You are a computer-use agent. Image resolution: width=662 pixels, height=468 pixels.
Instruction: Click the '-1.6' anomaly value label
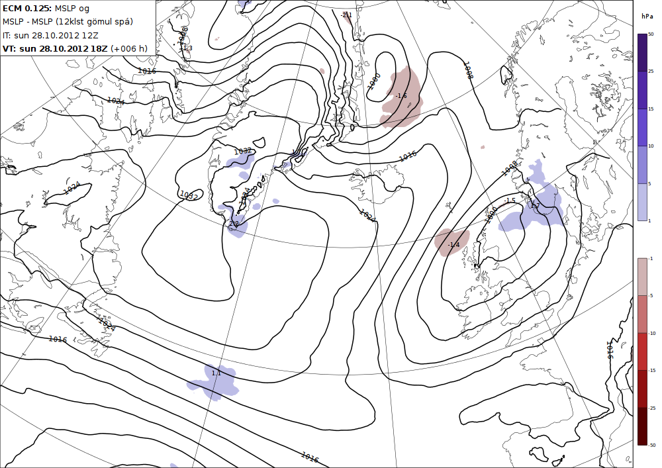pos(401,96)
